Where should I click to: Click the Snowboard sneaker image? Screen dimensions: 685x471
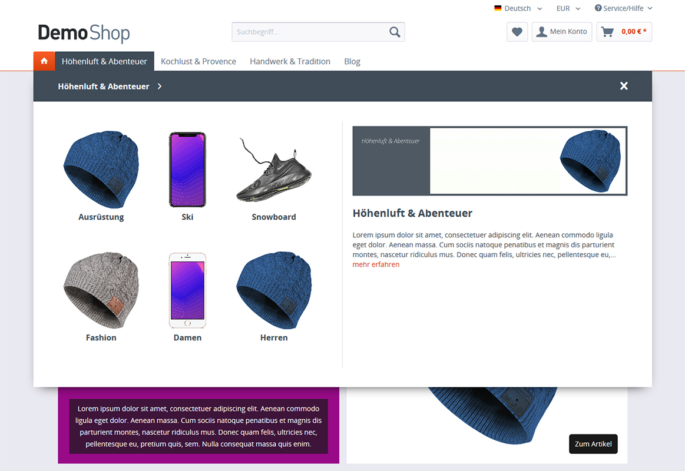point(274,170)
